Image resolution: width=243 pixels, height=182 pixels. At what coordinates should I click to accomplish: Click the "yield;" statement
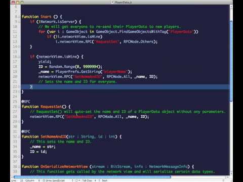click(45, 62)
